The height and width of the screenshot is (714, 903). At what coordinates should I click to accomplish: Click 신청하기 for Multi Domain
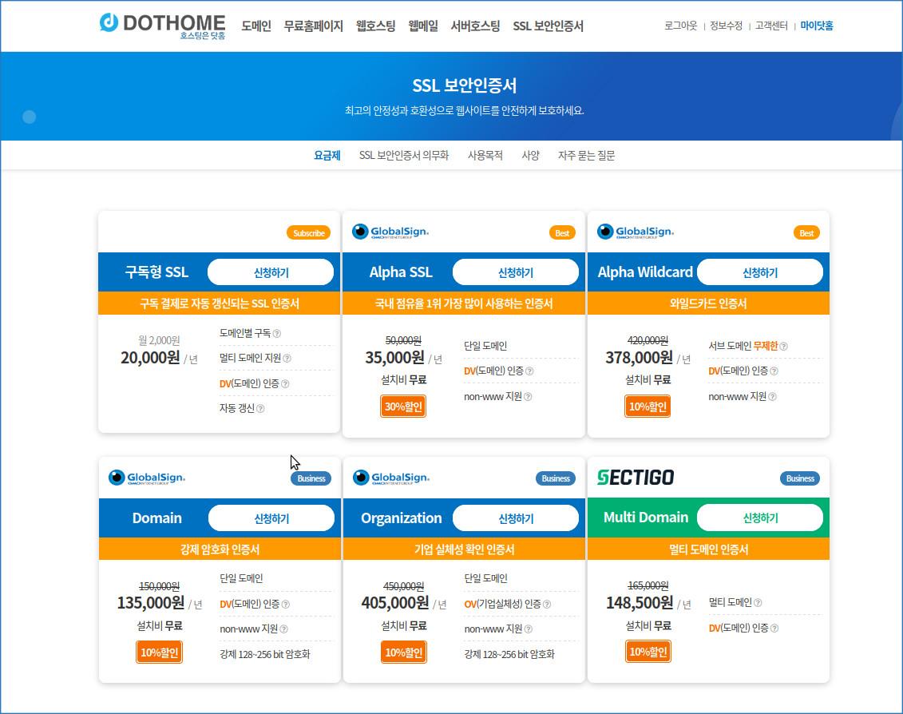tap(759, 518)
